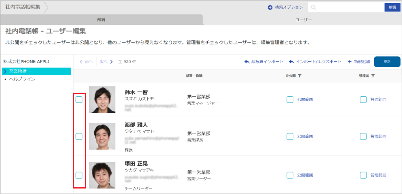The height and width of the screenshot is (194, 402).
Task: Click the magnifier icon in search box
Action: [314, 7]
